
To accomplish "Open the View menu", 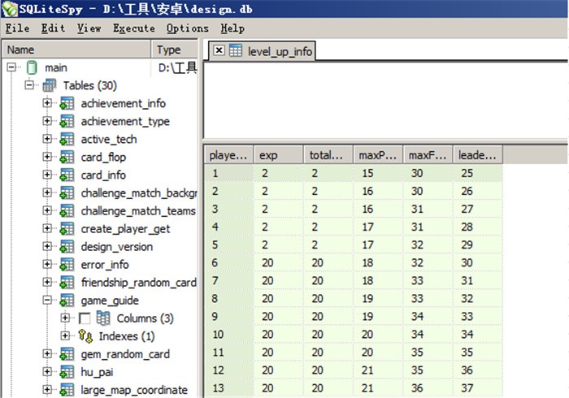I will click(89, 28).
